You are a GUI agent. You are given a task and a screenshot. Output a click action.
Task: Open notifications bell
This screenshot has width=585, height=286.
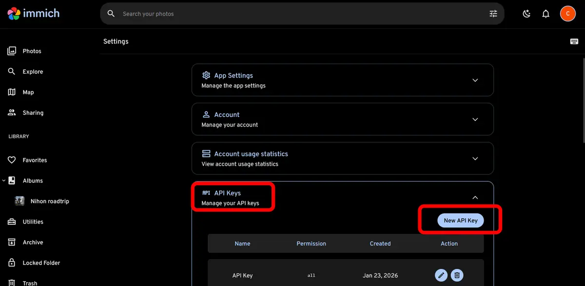(x=546, y=14)
